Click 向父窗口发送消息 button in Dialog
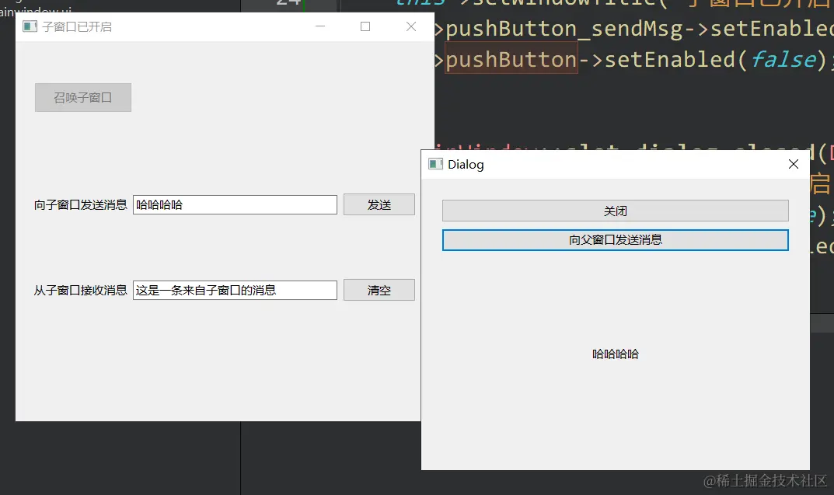 (616, 240)
